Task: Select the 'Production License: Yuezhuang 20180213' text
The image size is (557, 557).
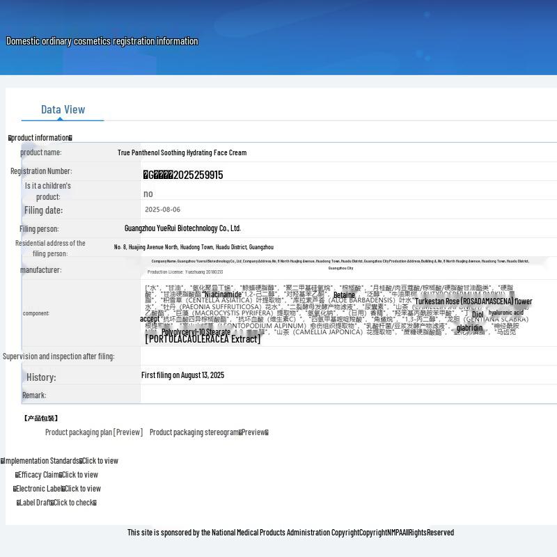Action: (x=185, y=272)
